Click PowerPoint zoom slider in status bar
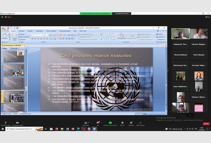 155,114
